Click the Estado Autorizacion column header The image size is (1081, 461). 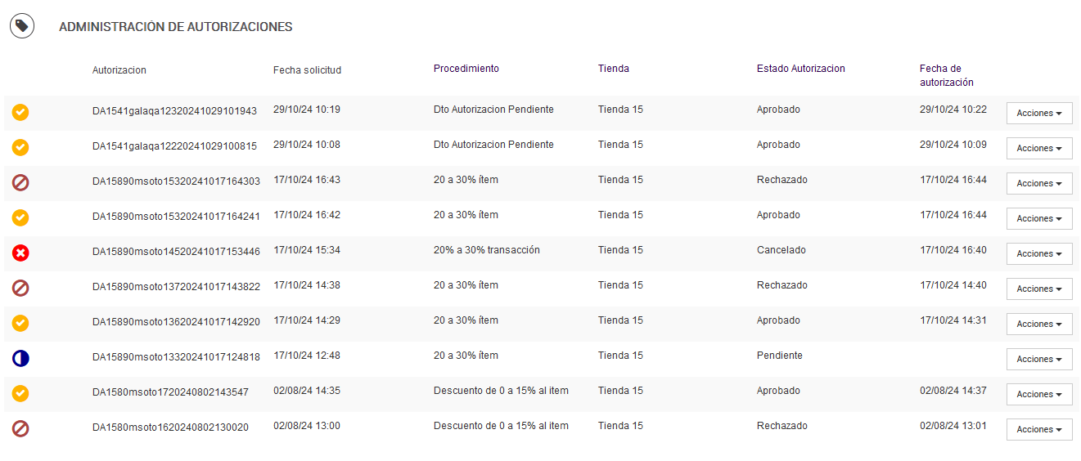[x=800, y=69]
